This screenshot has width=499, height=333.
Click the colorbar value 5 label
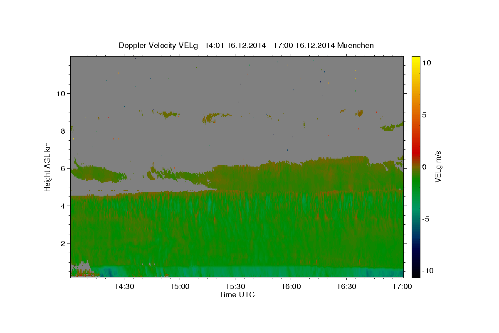click(x=424, y=115)
